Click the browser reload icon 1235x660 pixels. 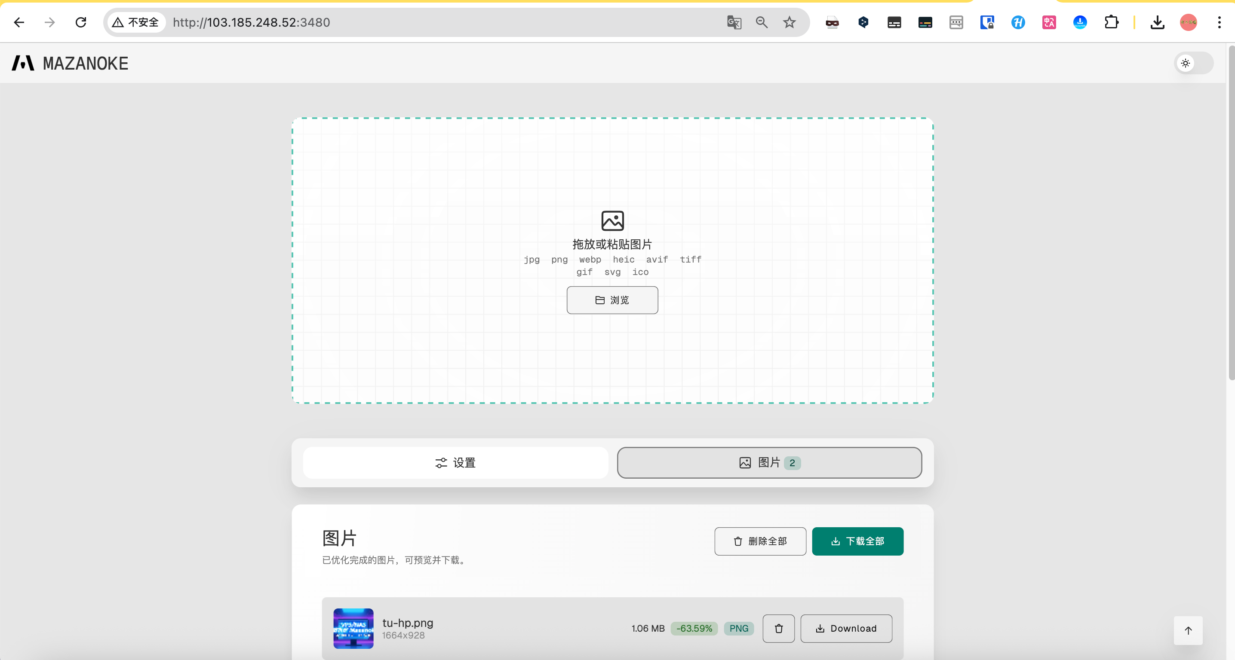click(x=81, y=22)
